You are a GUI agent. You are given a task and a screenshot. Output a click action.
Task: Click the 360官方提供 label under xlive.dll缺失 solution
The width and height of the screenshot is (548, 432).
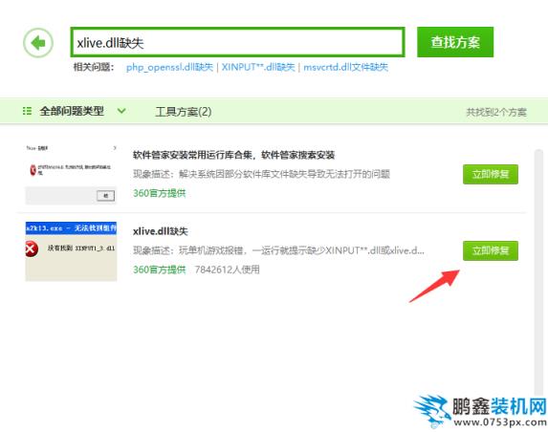click(x=160, y=270)
